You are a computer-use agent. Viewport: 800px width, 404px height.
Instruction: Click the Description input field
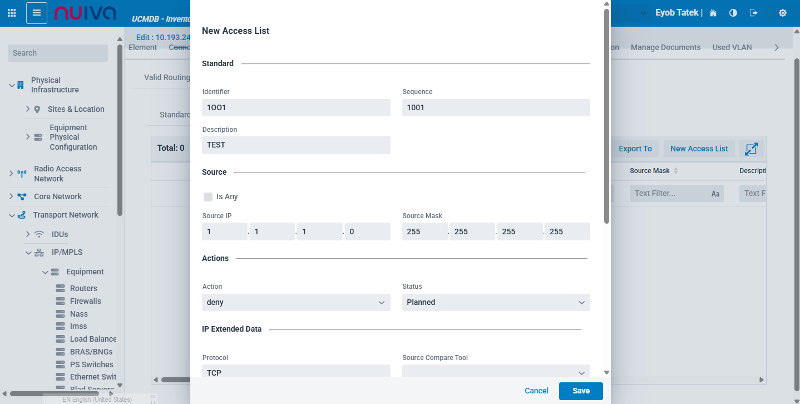296,145
